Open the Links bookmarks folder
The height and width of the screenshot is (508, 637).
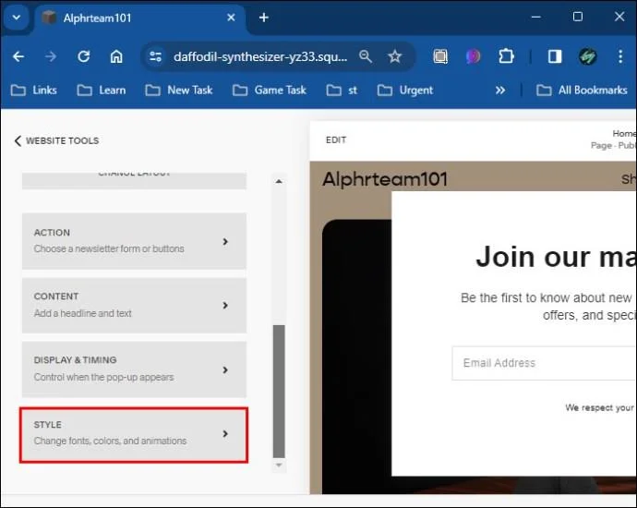tap(34, 91)
